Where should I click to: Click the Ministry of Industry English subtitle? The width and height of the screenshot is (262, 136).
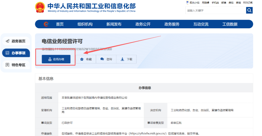pyautogui.click(x=92, y=11)
